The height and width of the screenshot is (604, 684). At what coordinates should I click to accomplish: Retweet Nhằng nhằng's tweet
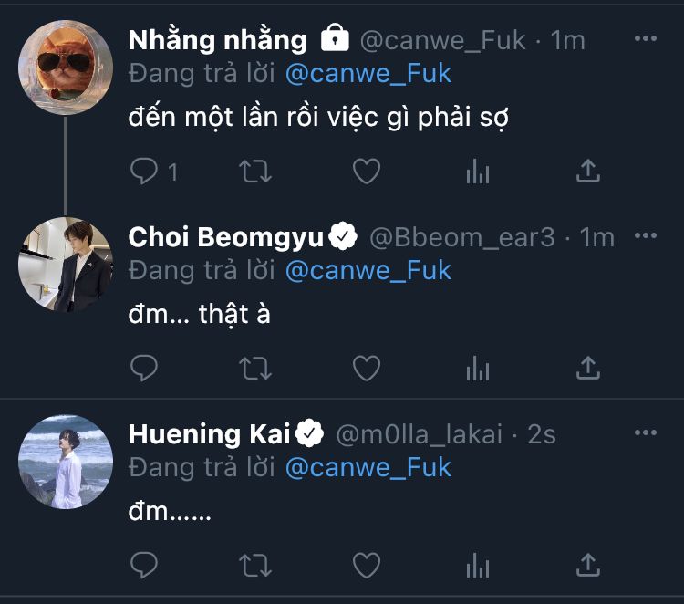click(x=255, y=171)
